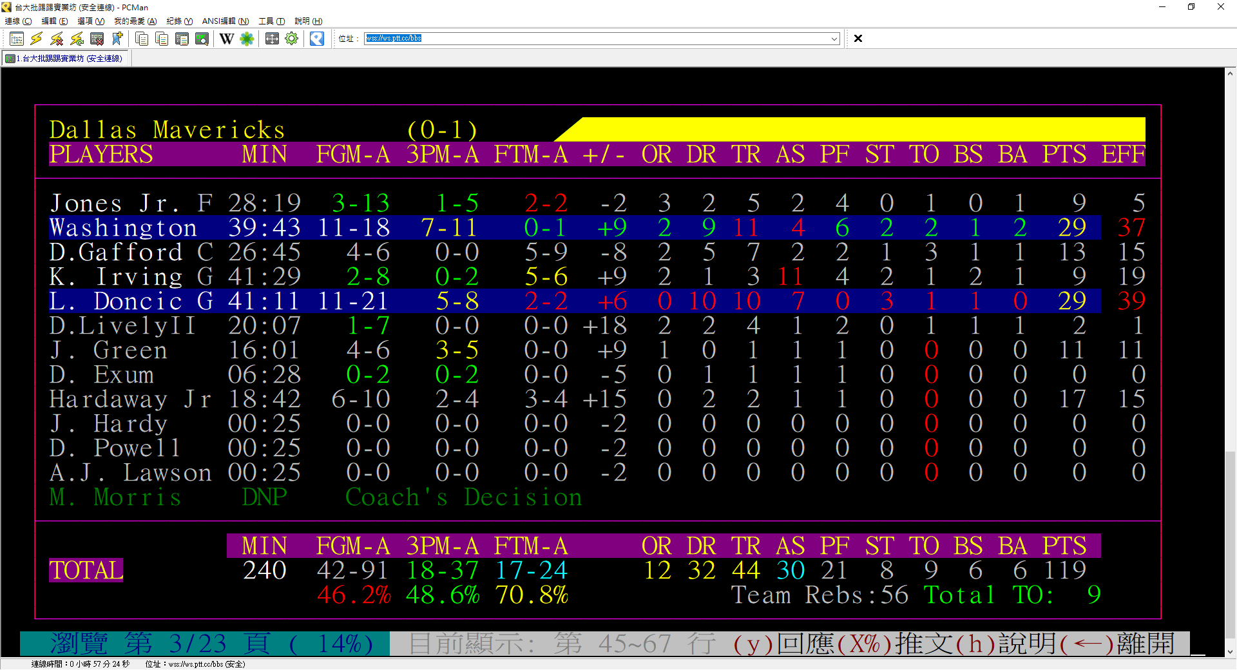The image size is (1237, 670).
Task: Click the lightning disconnect icon with red X
Action: pos(57,39)
